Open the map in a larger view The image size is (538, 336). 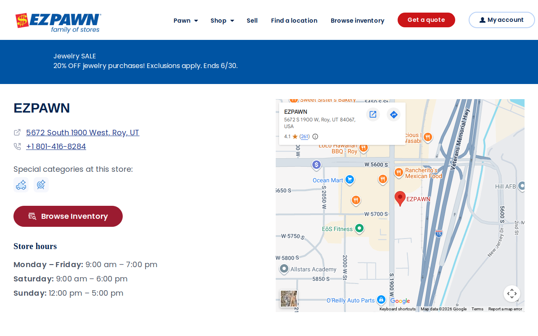pos(373,114)
